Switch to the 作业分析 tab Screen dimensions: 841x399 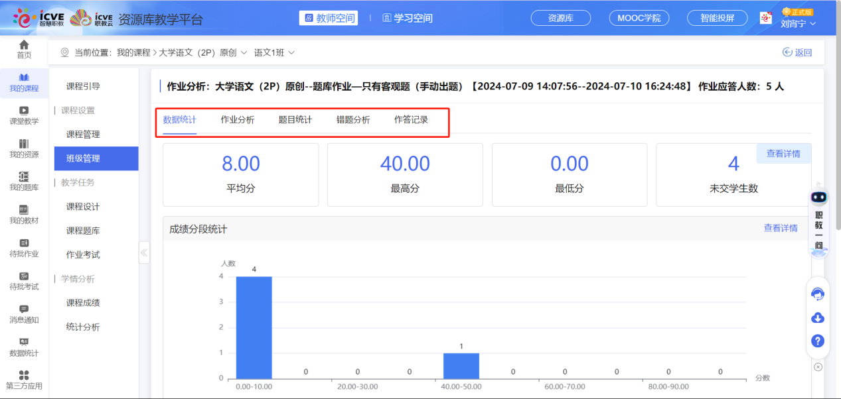(238, 120)
